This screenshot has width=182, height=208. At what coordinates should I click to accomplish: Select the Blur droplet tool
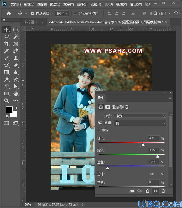[16, 72]
